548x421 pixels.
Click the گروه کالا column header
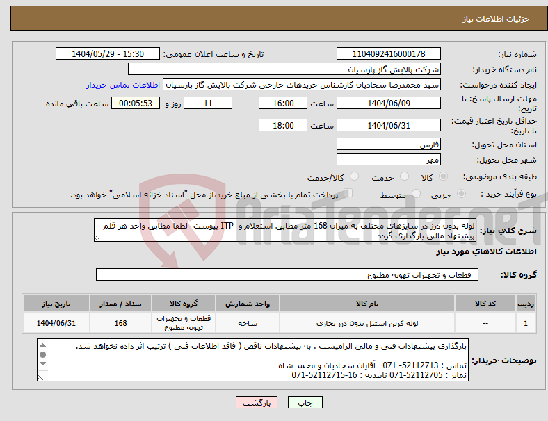(184, 304)
